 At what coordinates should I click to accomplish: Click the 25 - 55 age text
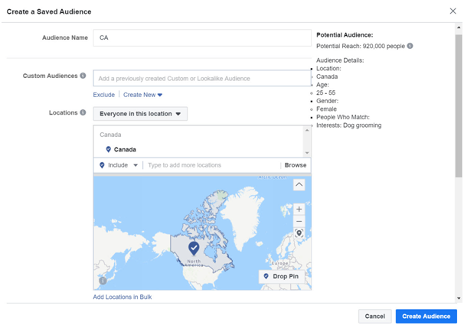326,93
